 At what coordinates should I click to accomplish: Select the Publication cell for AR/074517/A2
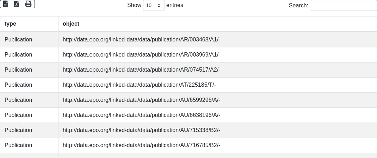point(18,70)
